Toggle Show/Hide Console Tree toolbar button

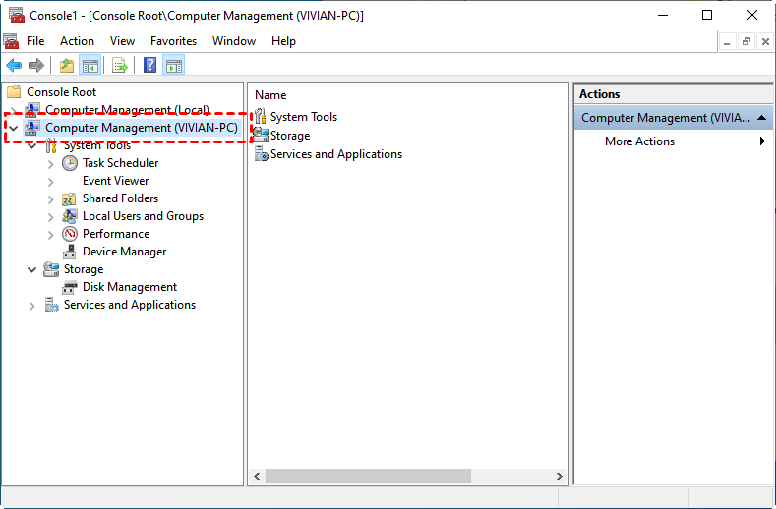90,66
